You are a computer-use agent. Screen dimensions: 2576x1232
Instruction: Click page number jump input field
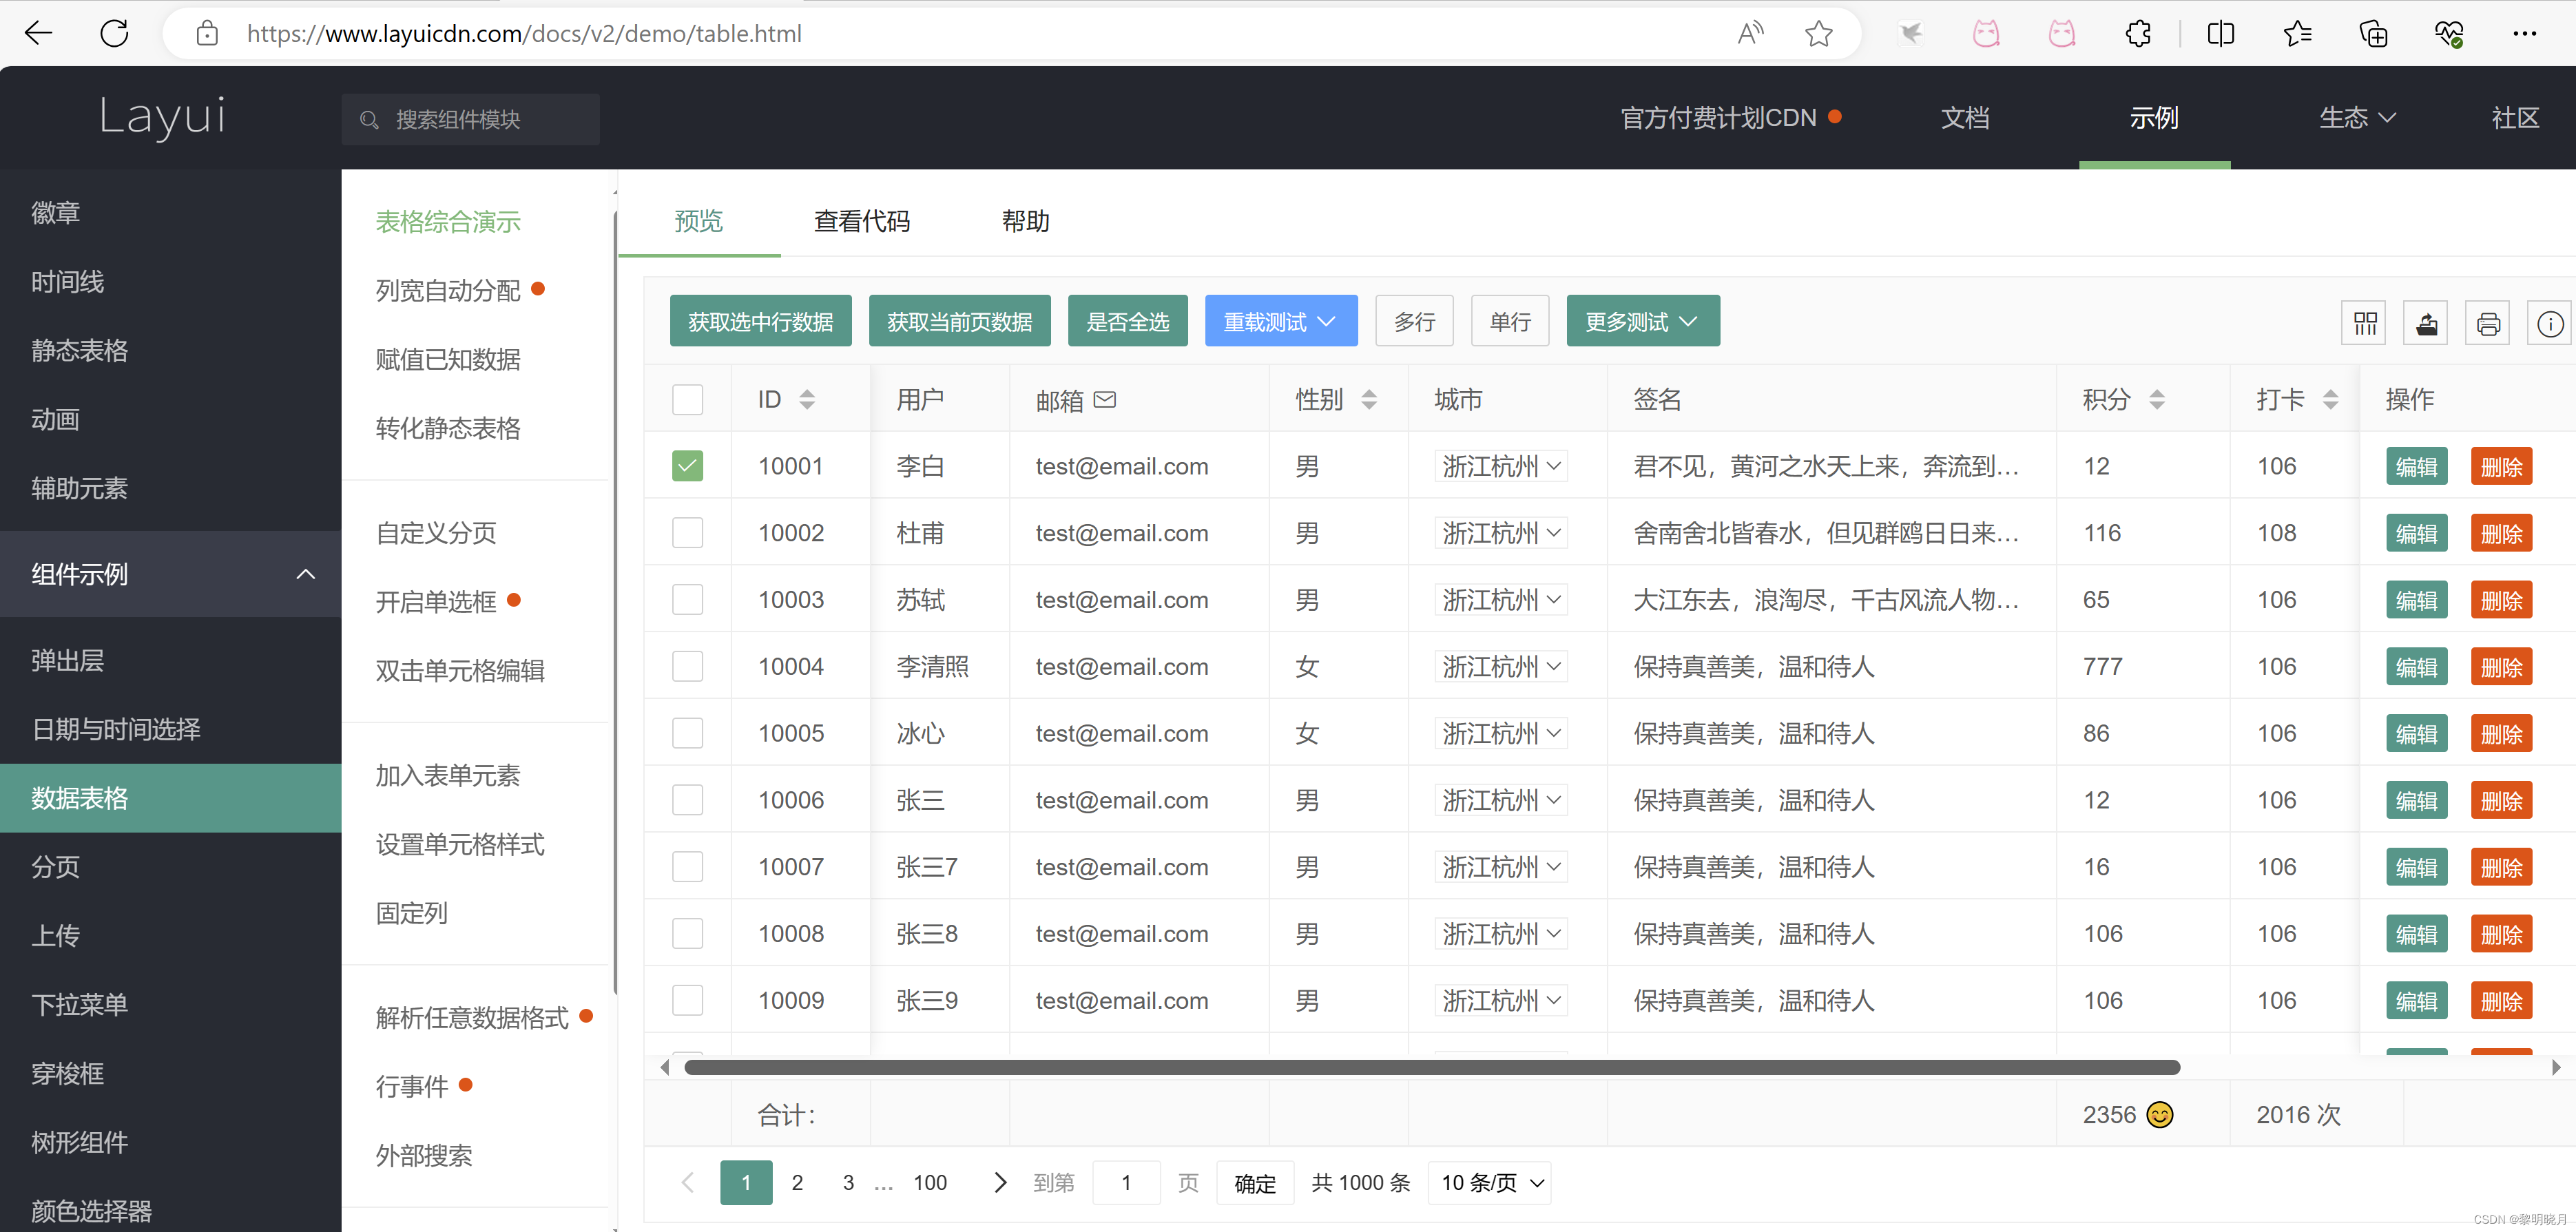click(x=1126, y=1183)
